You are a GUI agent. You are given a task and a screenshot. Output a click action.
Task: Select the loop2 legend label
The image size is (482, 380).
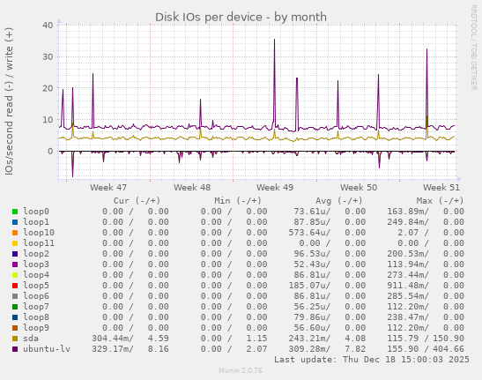click(x=36, y=254)
